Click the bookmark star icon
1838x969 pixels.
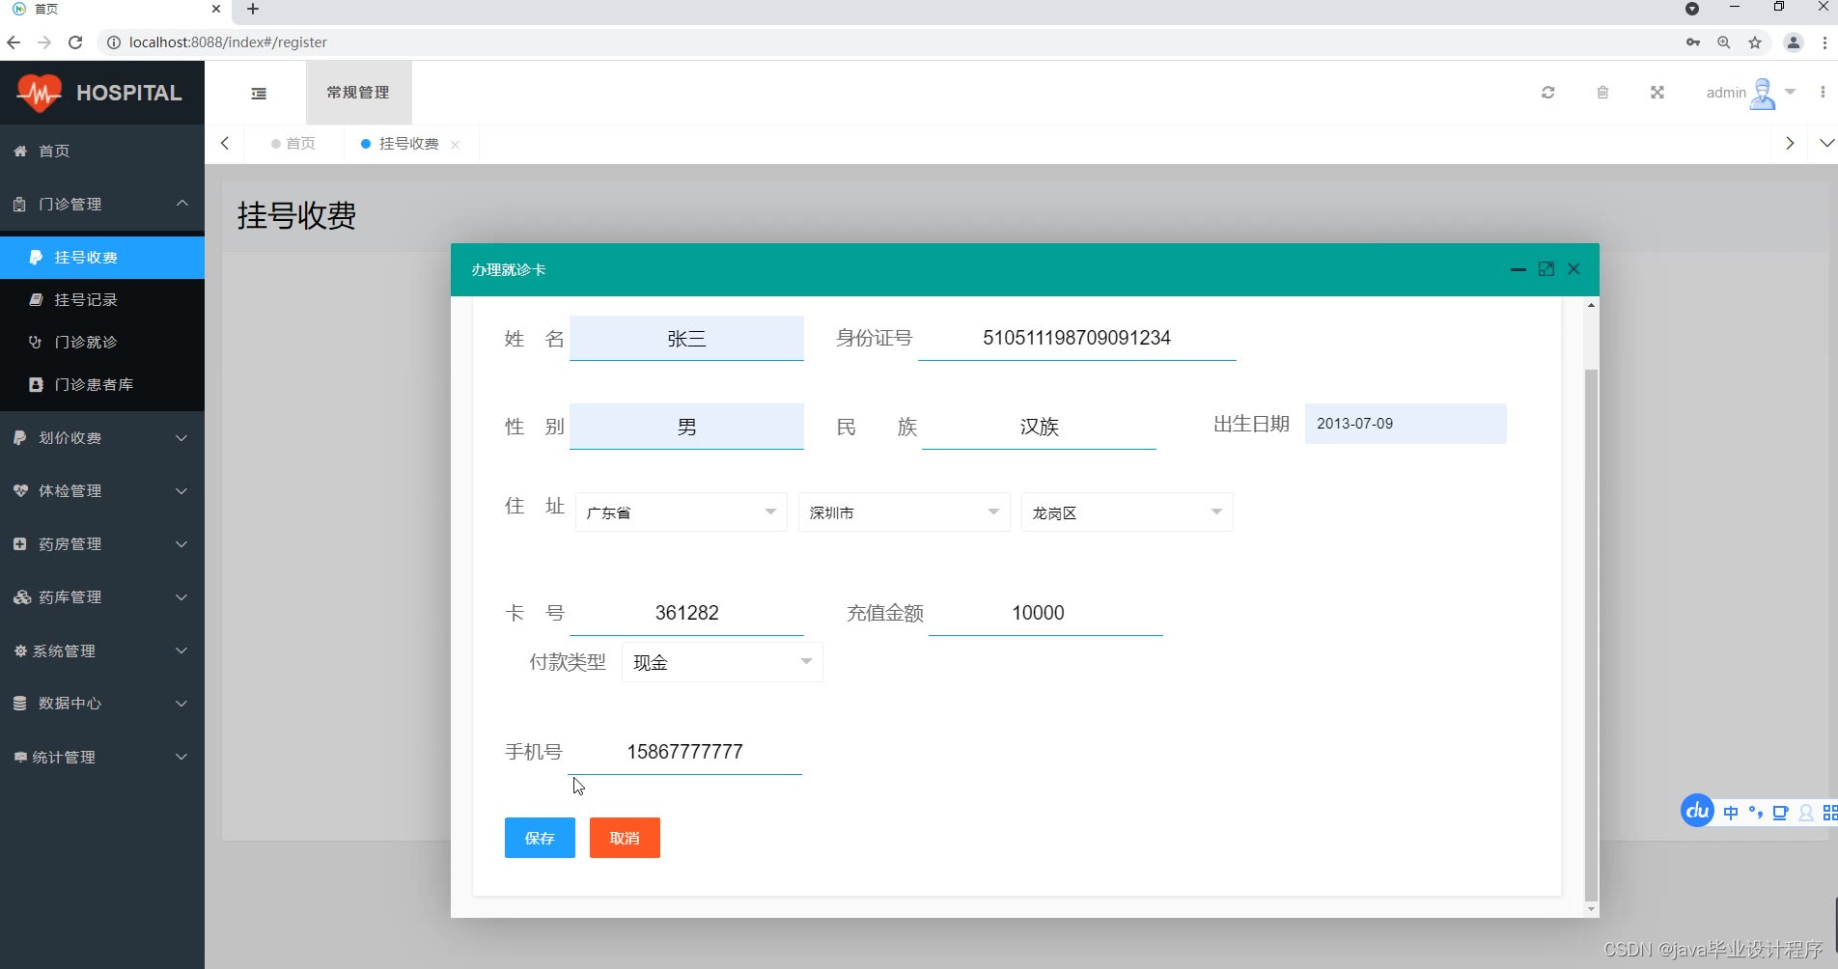click(x=1755, y=42)
